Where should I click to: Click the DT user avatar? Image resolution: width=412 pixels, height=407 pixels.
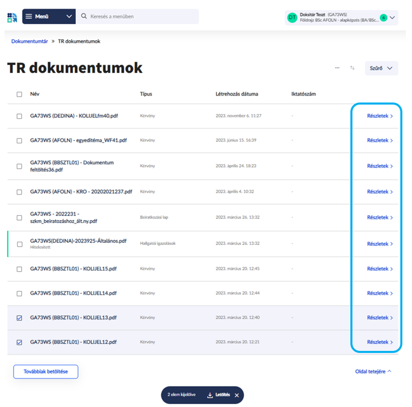(x=292, y=17)
